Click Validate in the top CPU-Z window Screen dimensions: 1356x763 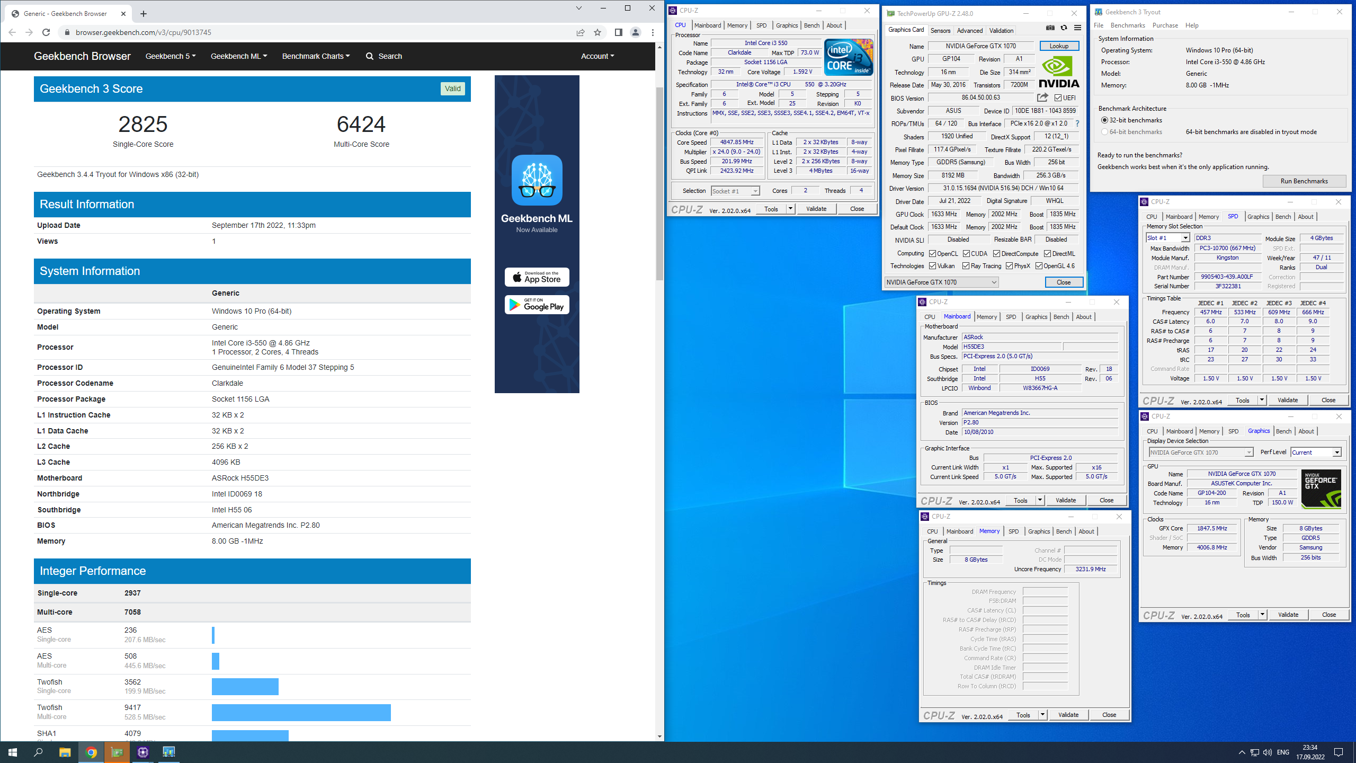tap(816, 209)
